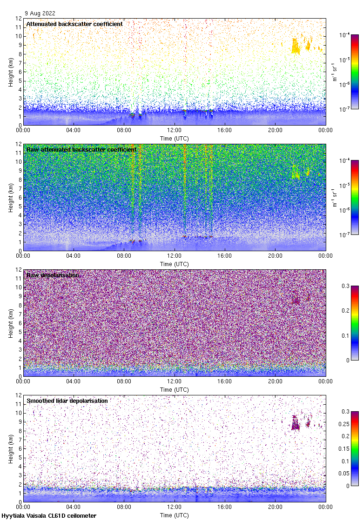
Task: Click the 20:00 tick label under the raw depolarisation plot
Action: pyautogui.click(x=275, y=382)
